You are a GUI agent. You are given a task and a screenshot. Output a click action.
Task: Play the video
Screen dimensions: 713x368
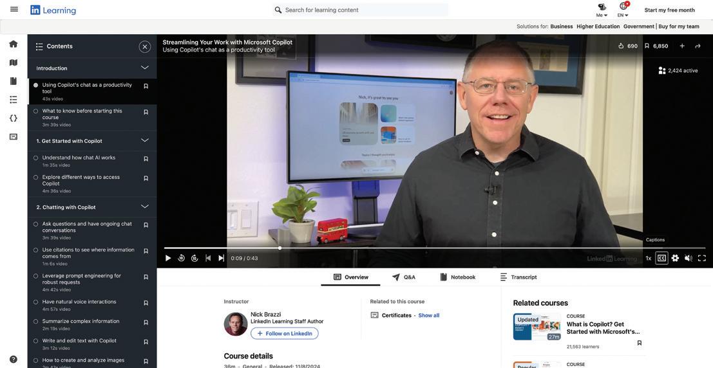coord(168,258)
